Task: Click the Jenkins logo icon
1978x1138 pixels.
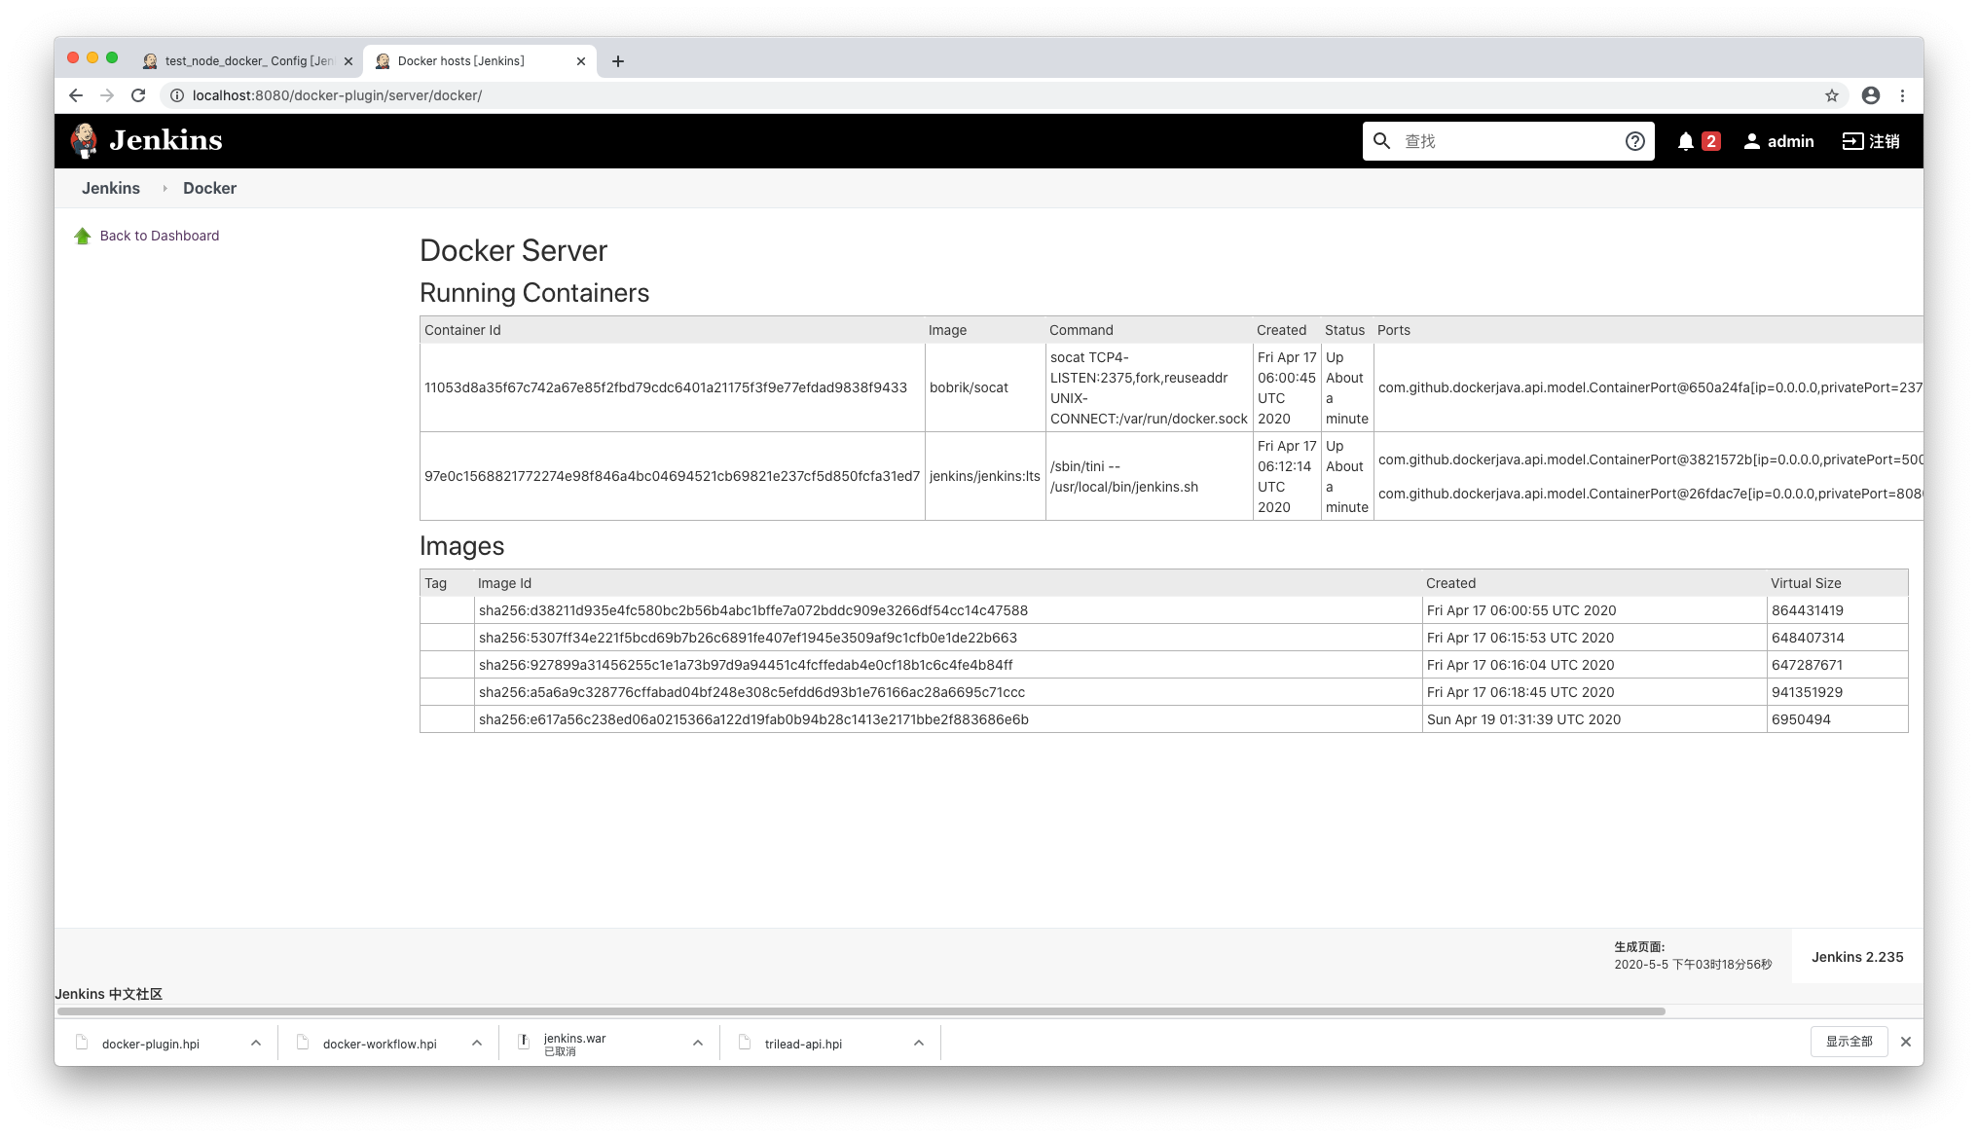Action: tap(85, 141)
